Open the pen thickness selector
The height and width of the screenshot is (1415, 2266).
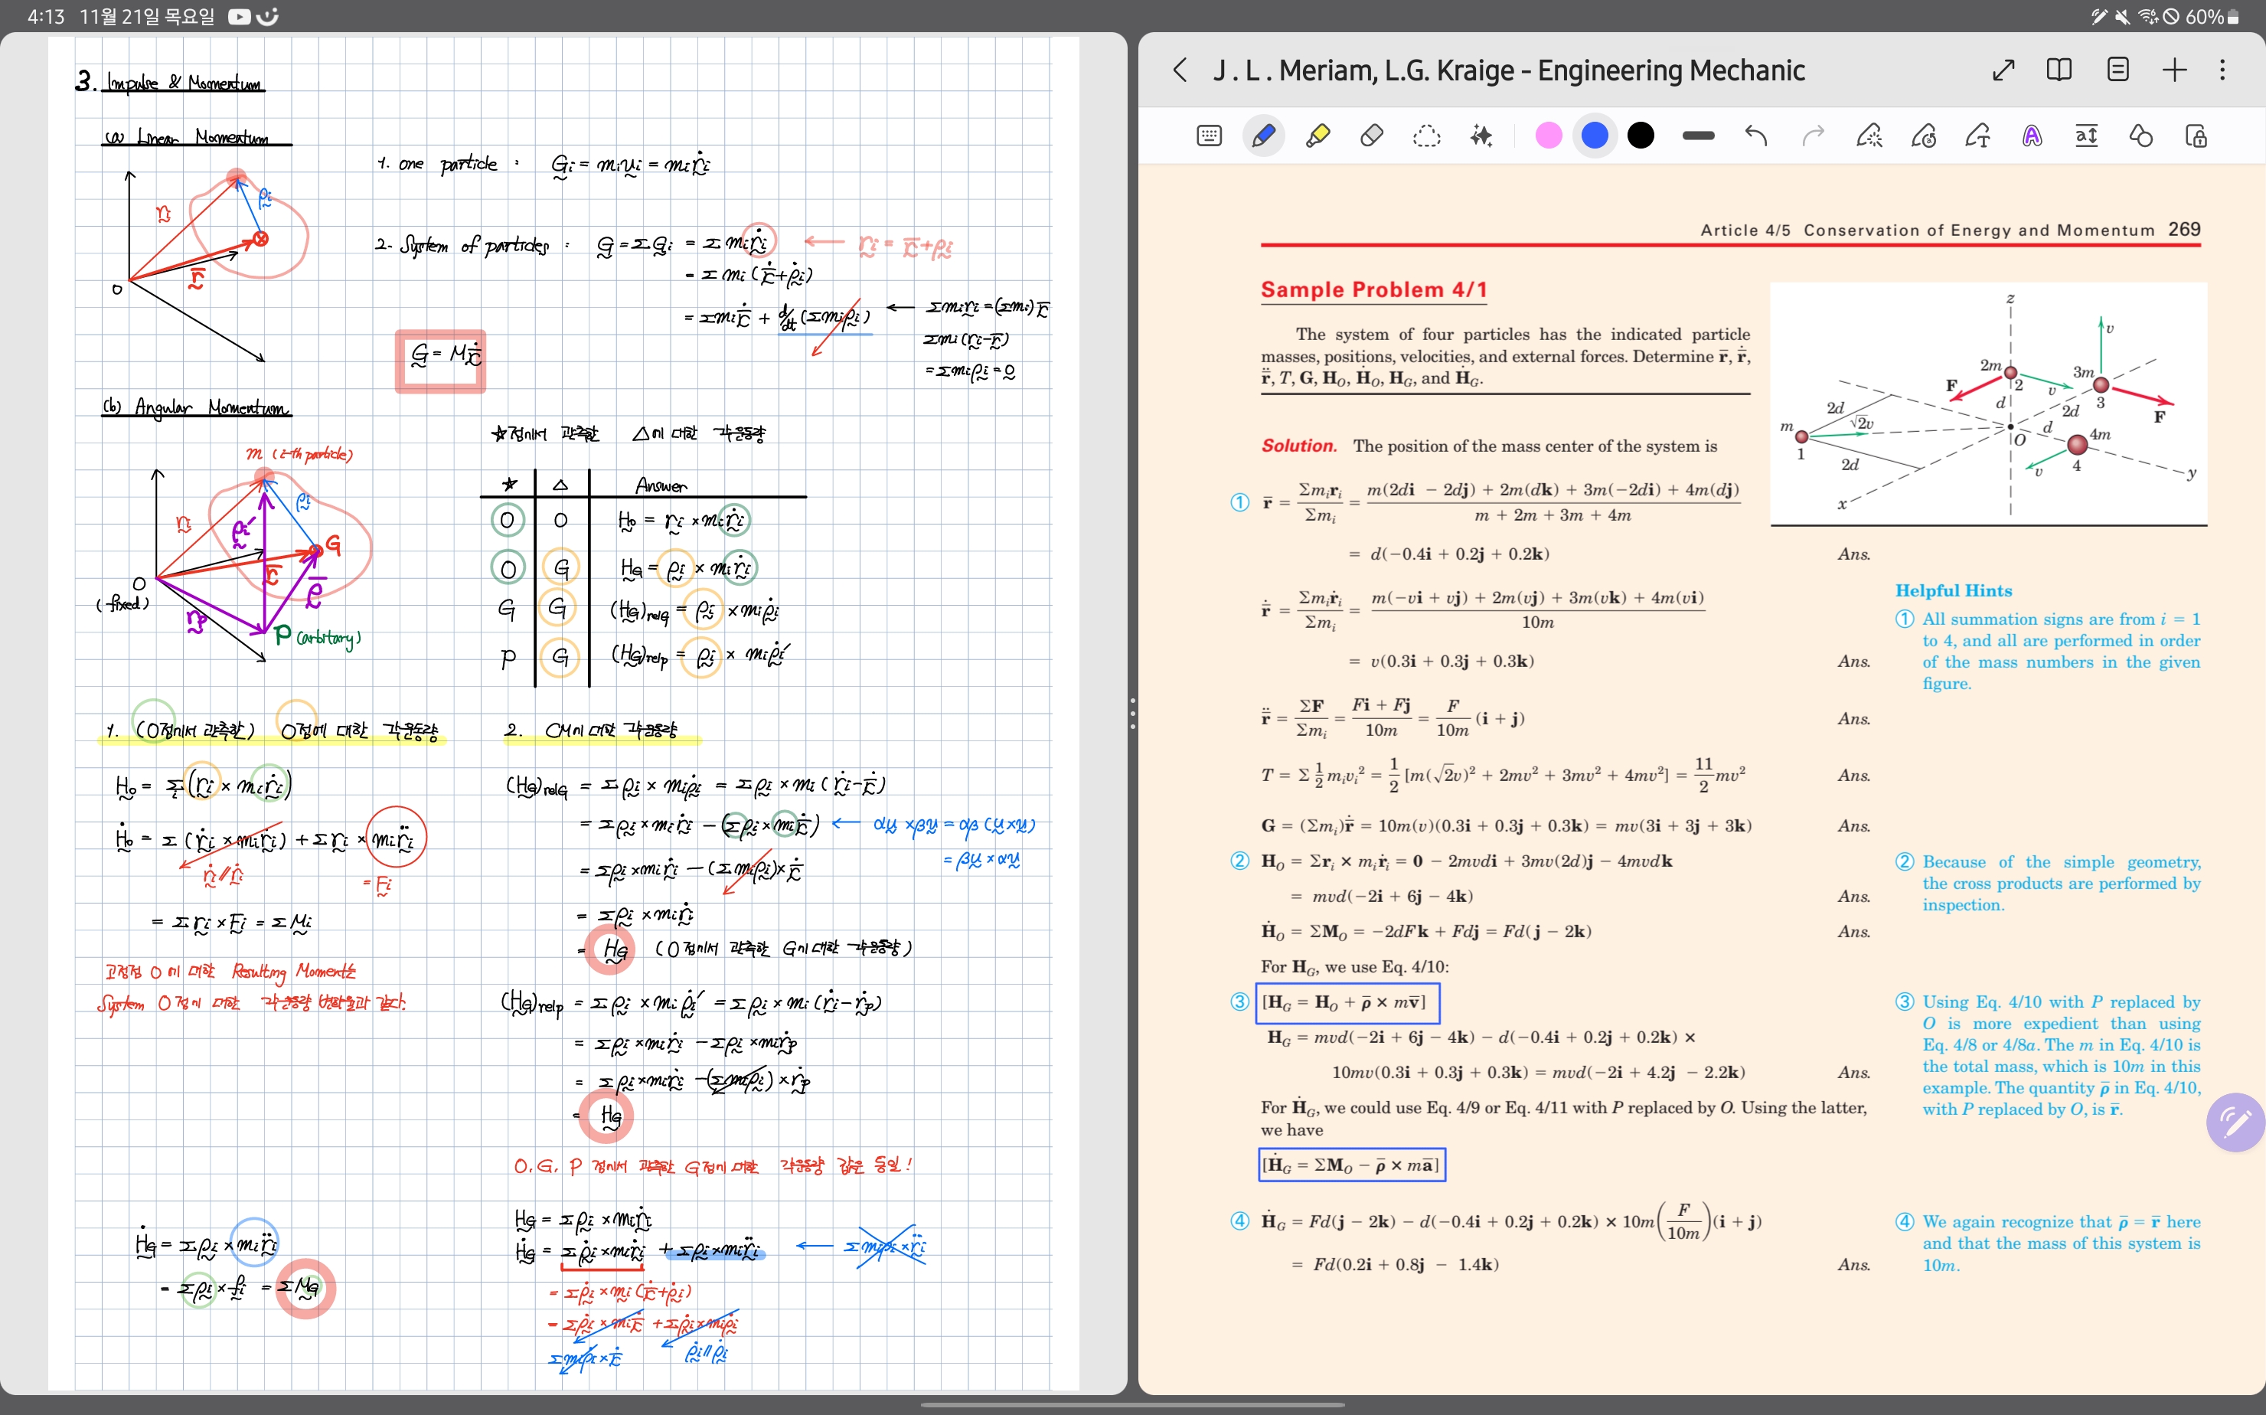[x=1697, y=136]
